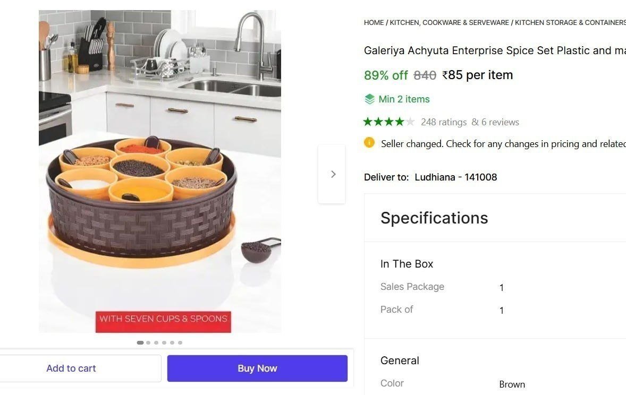Go to the fourth carousel dot
Image resolution: width=626 pixels, height=395 pixels.
pos(164,343)
